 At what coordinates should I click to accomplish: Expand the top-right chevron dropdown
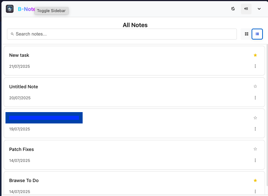[259, 9]
